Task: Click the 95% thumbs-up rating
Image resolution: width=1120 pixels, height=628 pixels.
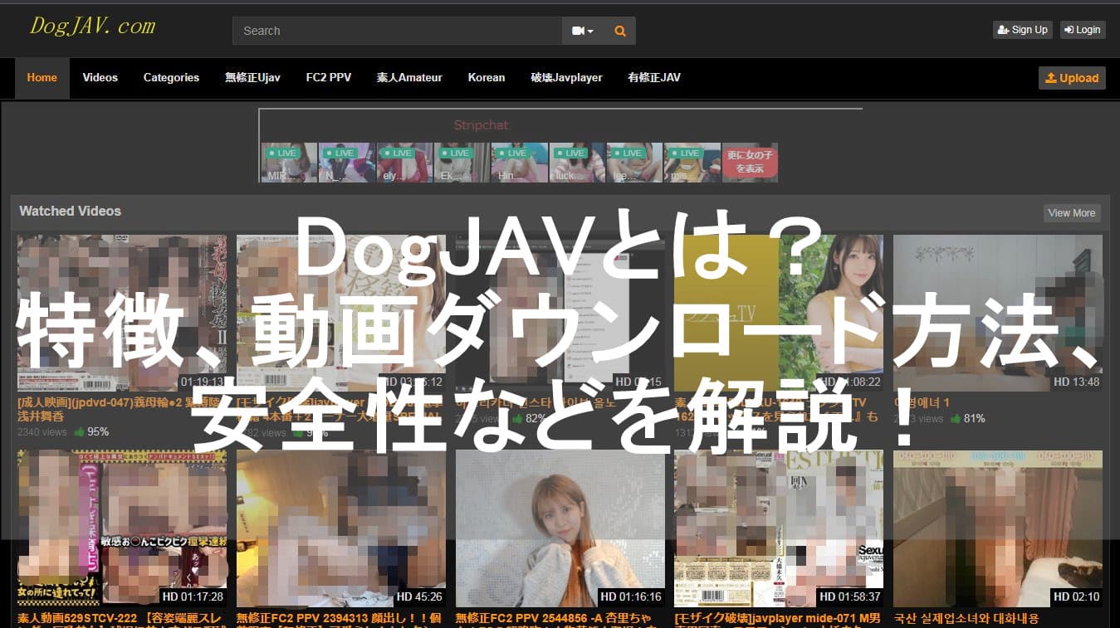Action: click(91, 432)
